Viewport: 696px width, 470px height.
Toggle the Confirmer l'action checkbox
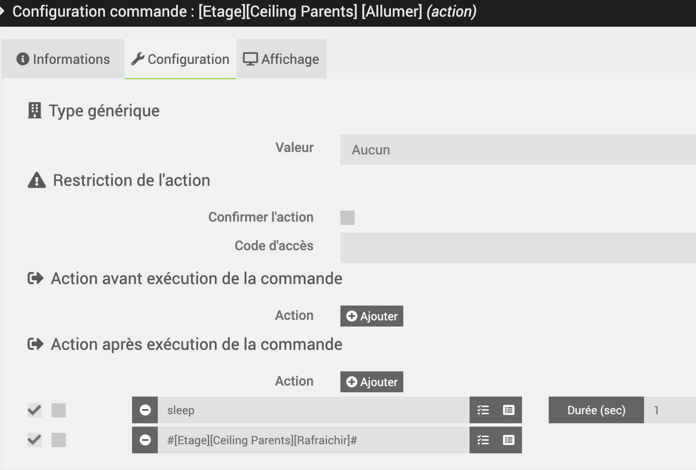pos(347,218)
